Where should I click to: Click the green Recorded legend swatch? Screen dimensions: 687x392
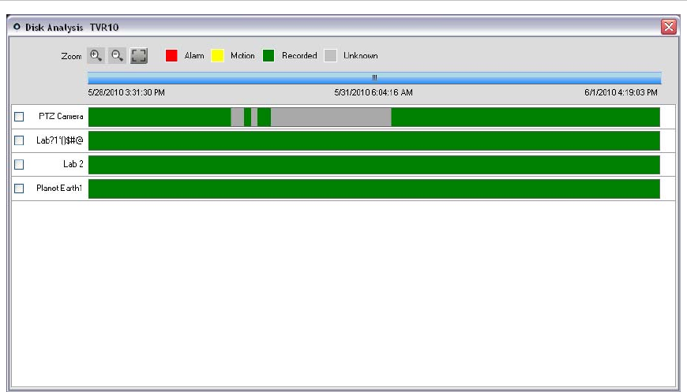(x=268, y=55)
